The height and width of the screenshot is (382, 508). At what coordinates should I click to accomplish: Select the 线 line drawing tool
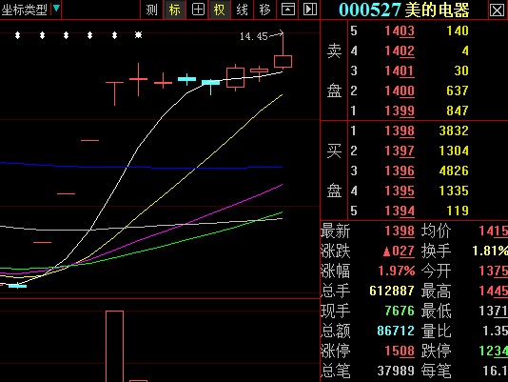coord(242,10)
